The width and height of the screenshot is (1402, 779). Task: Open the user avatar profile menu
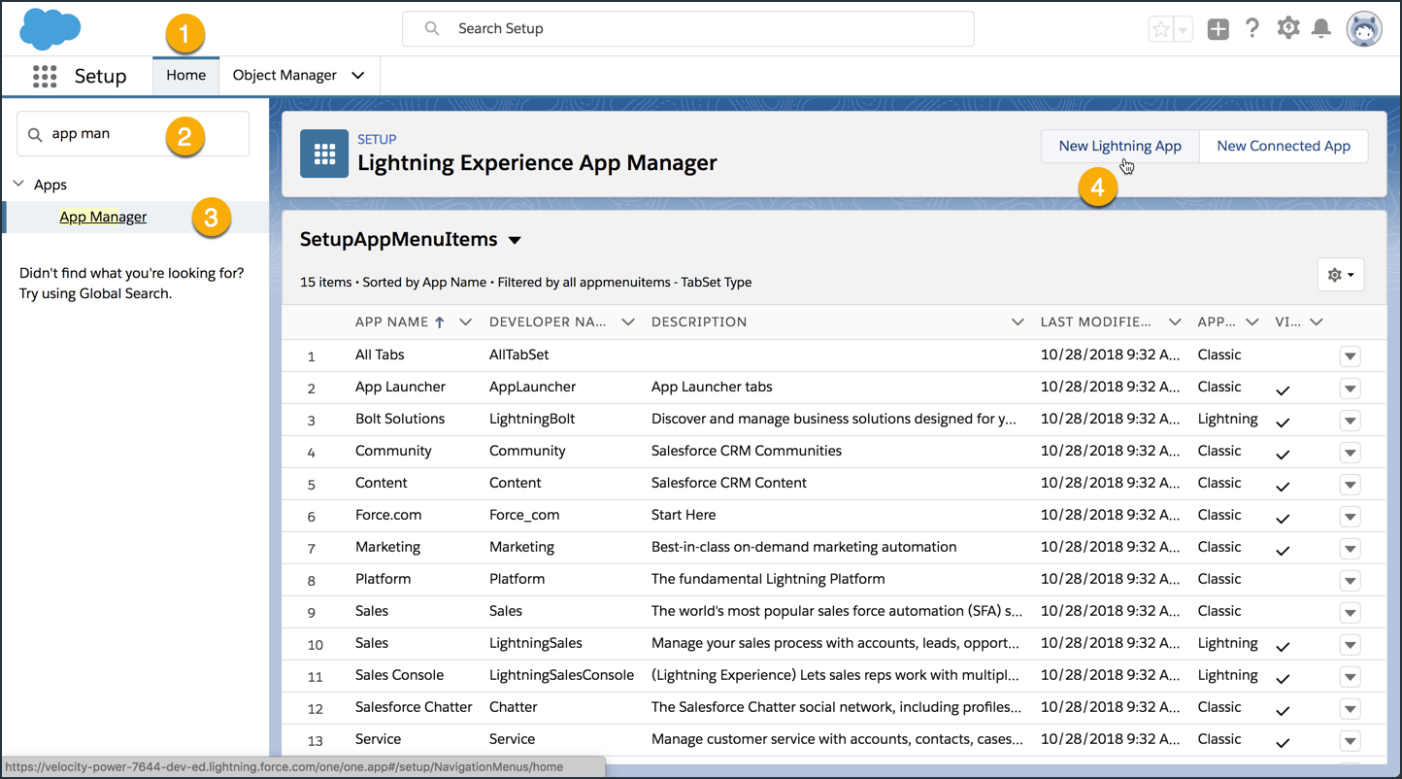coord(1363,29)
